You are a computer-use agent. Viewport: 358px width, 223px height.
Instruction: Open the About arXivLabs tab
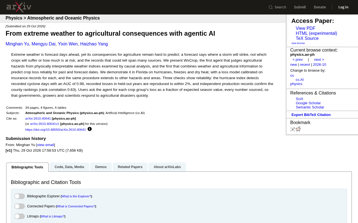click(x=167, y=167)
